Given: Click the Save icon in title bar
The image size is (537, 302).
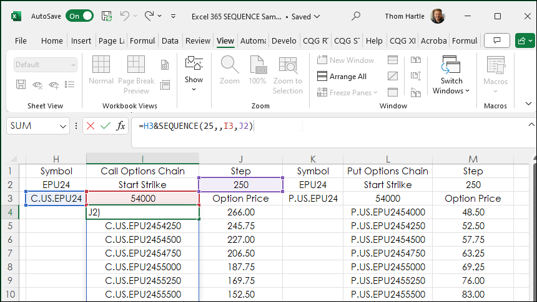Looking at the screenshot, I should click(107, 16).
